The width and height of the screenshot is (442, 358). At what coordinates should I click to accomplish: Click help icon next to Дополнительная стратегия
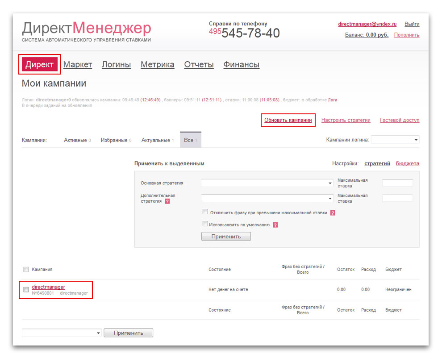point(167,201)
